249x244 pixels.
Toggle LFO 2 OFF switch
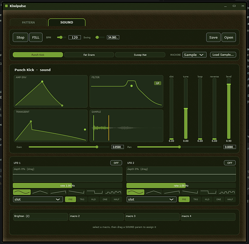[230, 163]
